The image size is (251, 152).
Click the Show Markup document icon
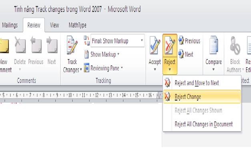tap(86, 54)
